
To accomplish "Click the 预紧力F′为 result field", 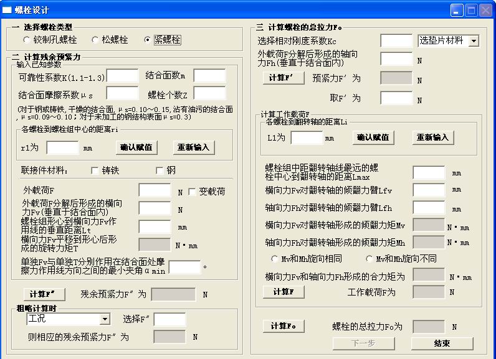I will pos(396,78).
